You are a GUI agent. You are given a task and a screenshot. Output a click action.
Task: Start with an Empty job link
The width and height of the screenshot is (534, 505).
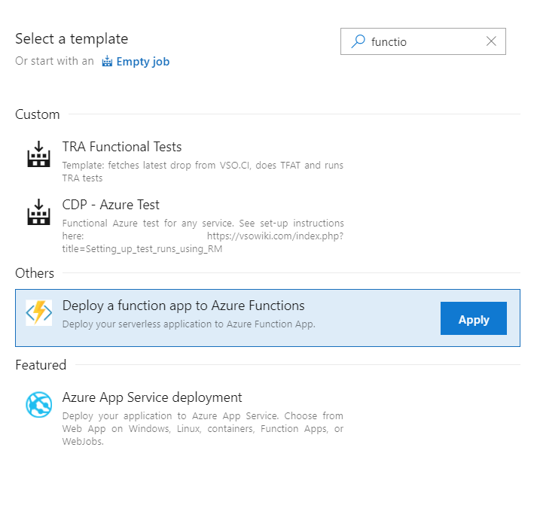coord(142,62)
